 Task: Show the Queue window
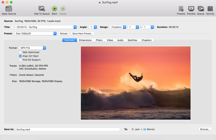click(201, 10)
